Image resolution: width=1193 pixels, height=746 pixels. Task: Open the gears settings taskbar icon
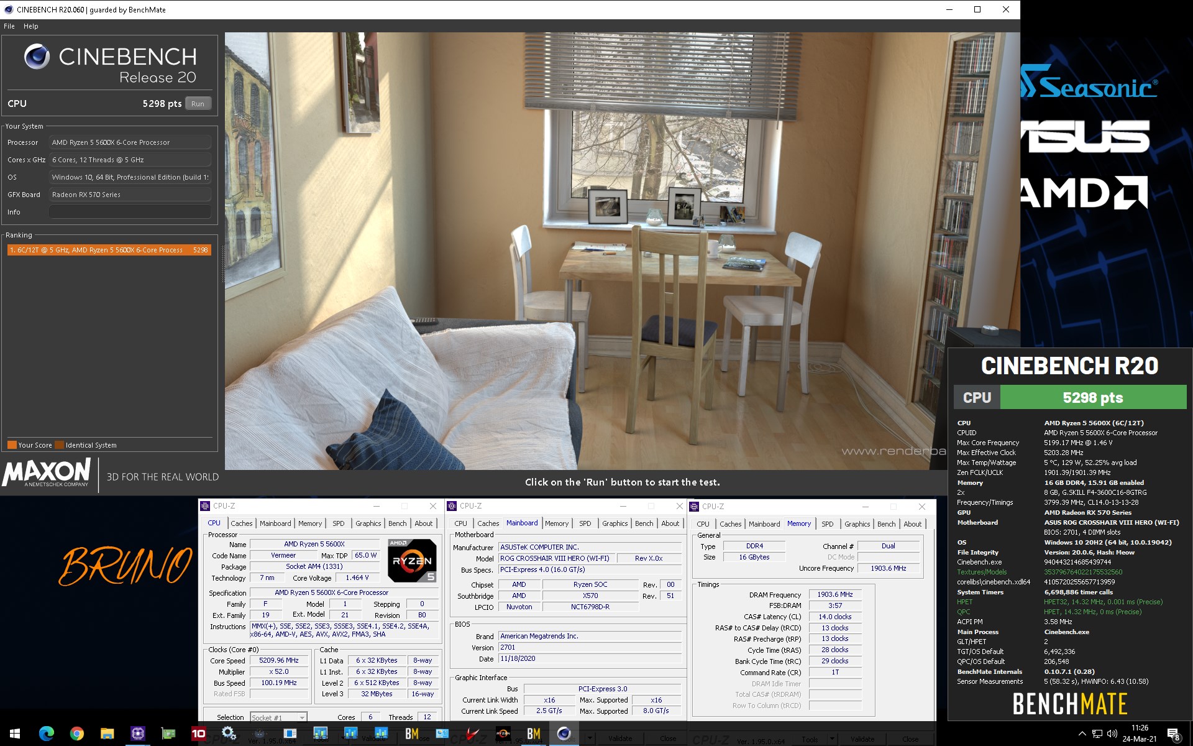point(229,734)
